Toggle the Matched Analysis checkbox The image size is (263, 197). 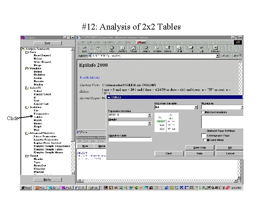[203, 112]
